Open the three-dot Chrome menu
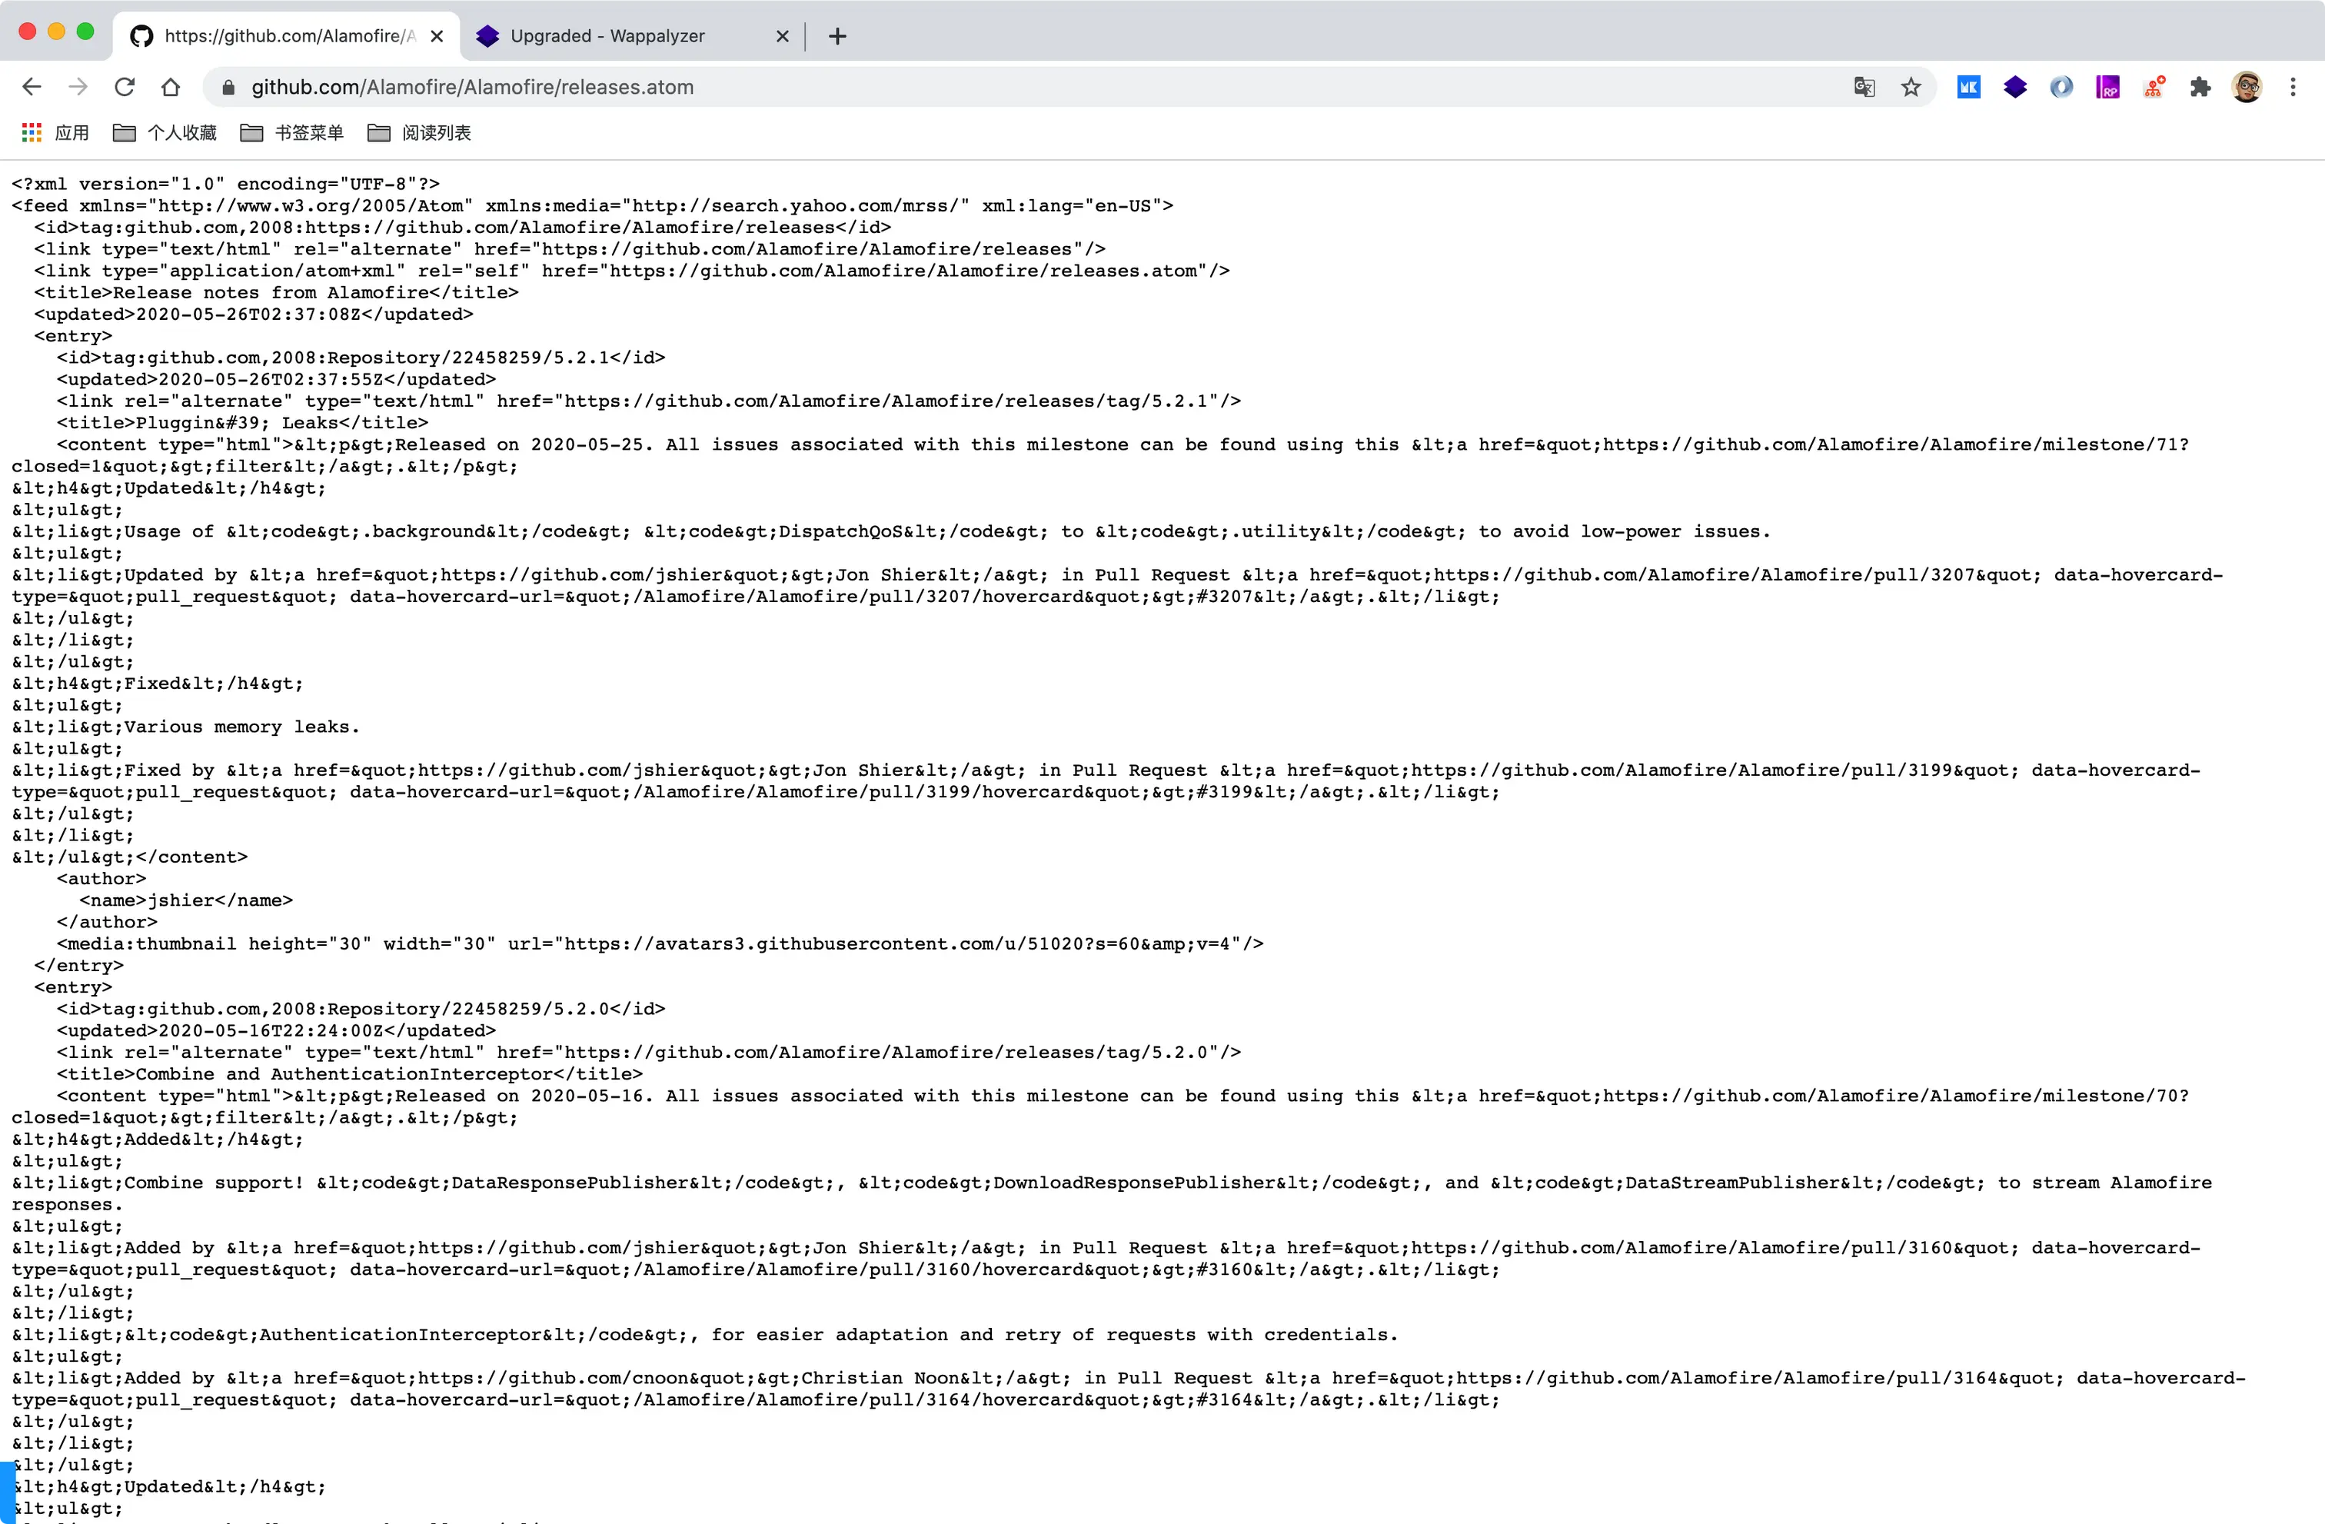The height and width of the screenshot is (1524, 2325). click(2293, 87)
